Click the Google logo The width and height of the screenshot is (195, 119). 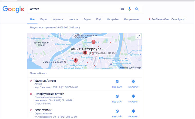(13, 9)
